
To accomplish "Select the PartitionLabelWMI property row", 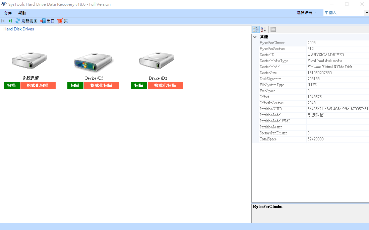I will pyautogui.click(x=314, y=121).
